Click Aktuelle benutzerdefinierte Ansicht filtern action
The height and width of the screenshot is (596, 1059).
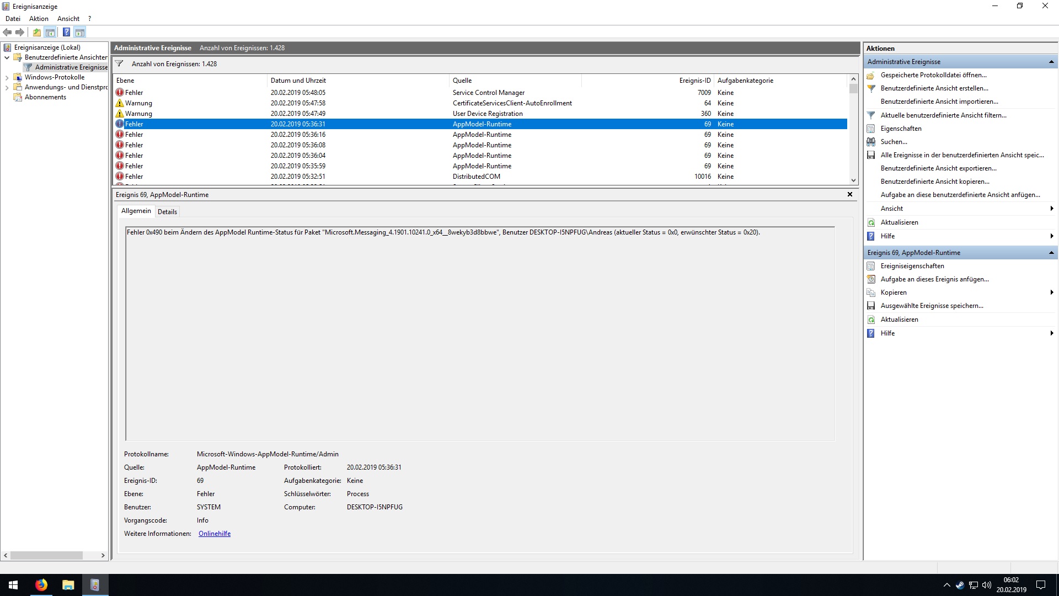[x=943, y=115]
